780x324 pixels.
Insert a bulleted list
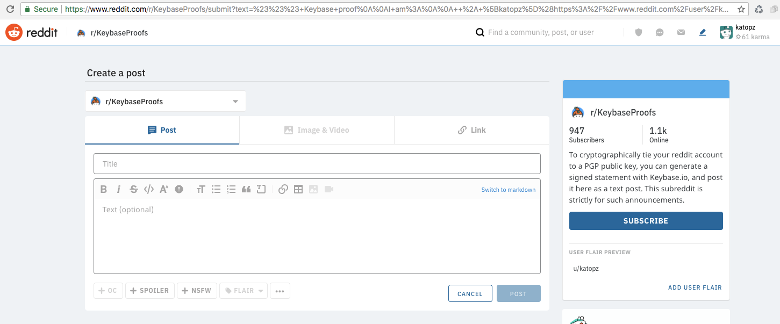click(x=216, y=189)
